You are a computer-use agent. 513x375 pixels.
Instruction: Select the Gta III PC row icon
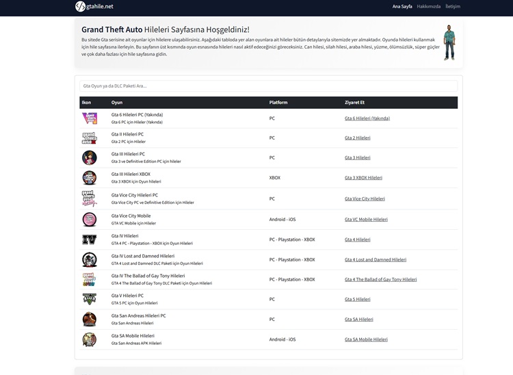90,158
